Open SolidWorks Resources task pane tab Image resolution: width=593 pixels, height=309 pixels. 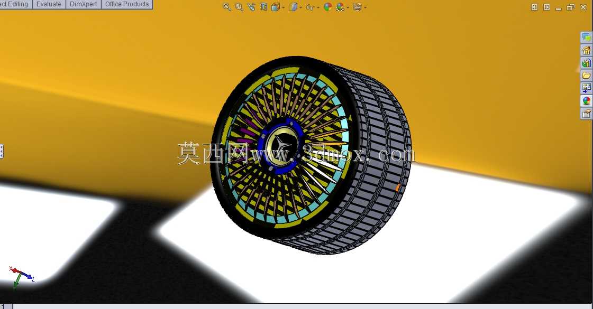pos(586,50)
